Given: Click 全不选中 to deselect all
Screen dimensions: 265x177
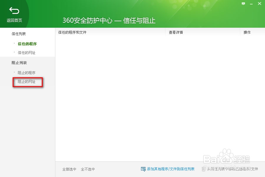Looking at the screenshot, I should click(88, 169).
